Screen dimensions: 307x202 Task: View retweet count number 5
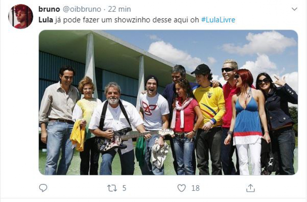124,188
